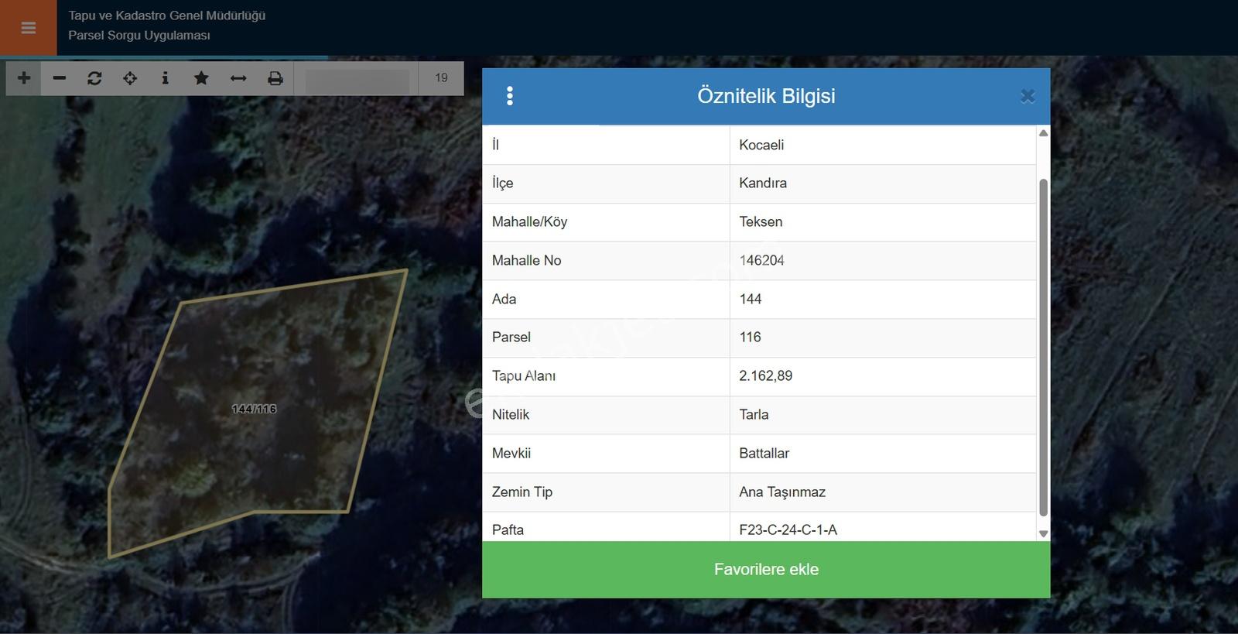Click the Favorilere ekle button

(766, 570)
